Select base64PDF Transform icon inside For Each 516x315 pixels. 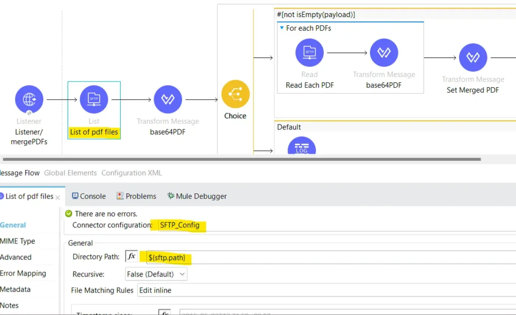point(384,53)
